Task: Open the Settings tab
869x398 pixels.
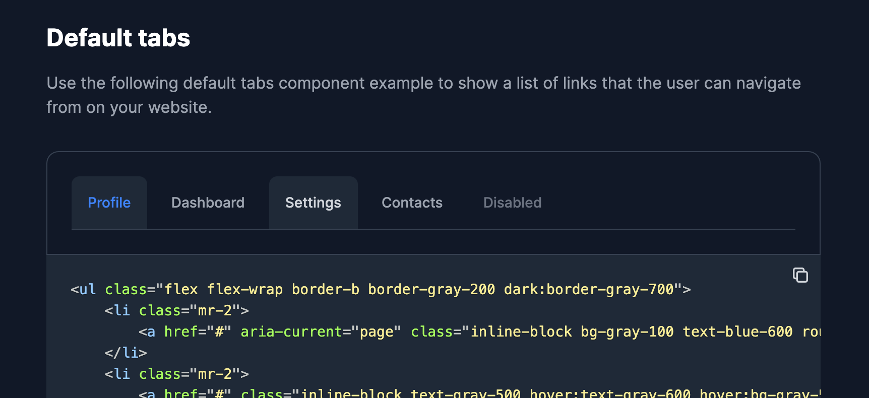Action: tap(313, 203)
